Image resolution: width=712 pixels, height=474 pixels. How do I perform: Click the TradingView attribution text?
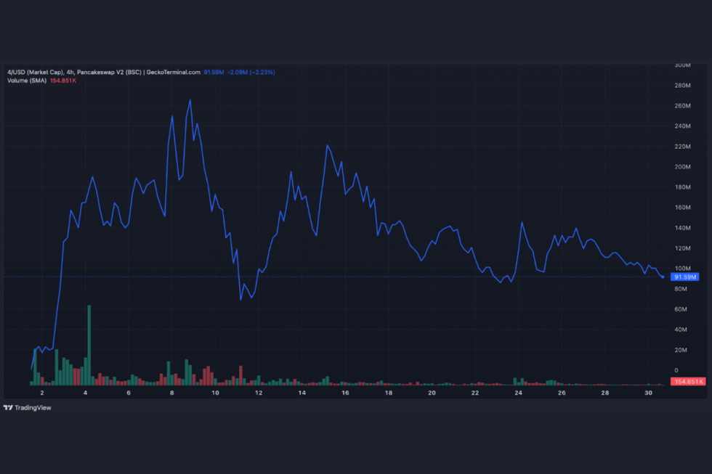(x=33, y=408)
